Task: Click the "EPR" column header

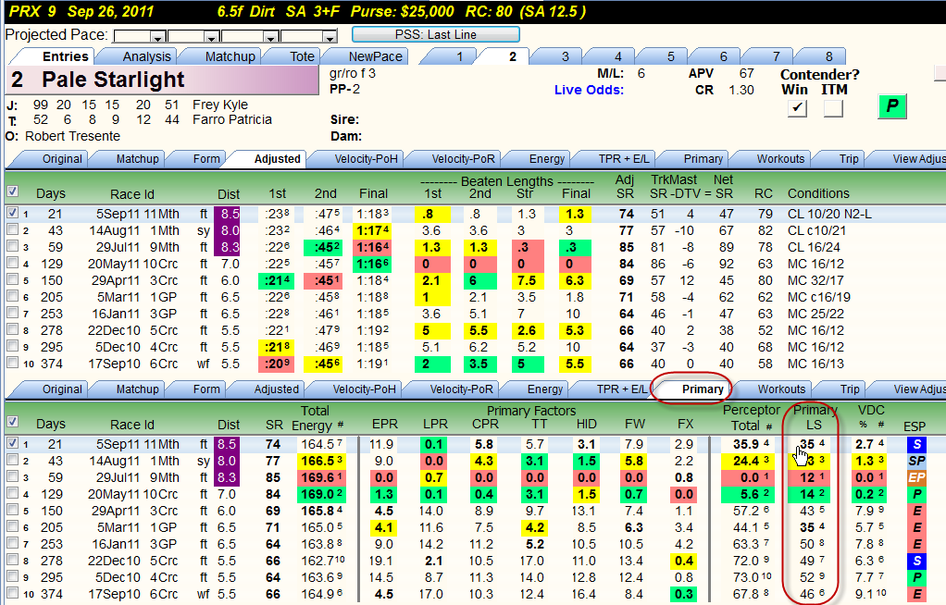Action: click(x=385, y=424)
